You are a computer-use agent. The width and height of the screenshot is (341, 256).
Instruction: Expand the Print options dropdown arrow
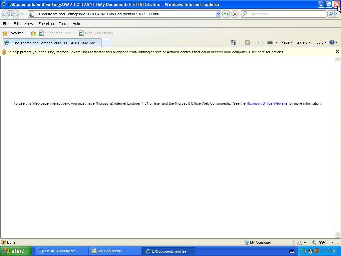[276, 42]
